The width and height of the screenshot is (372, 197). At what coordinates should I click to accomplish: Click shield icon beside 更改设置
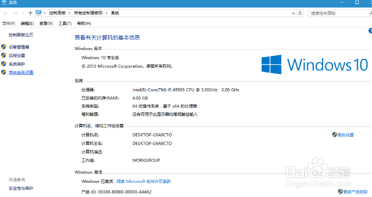coord(335,135)
